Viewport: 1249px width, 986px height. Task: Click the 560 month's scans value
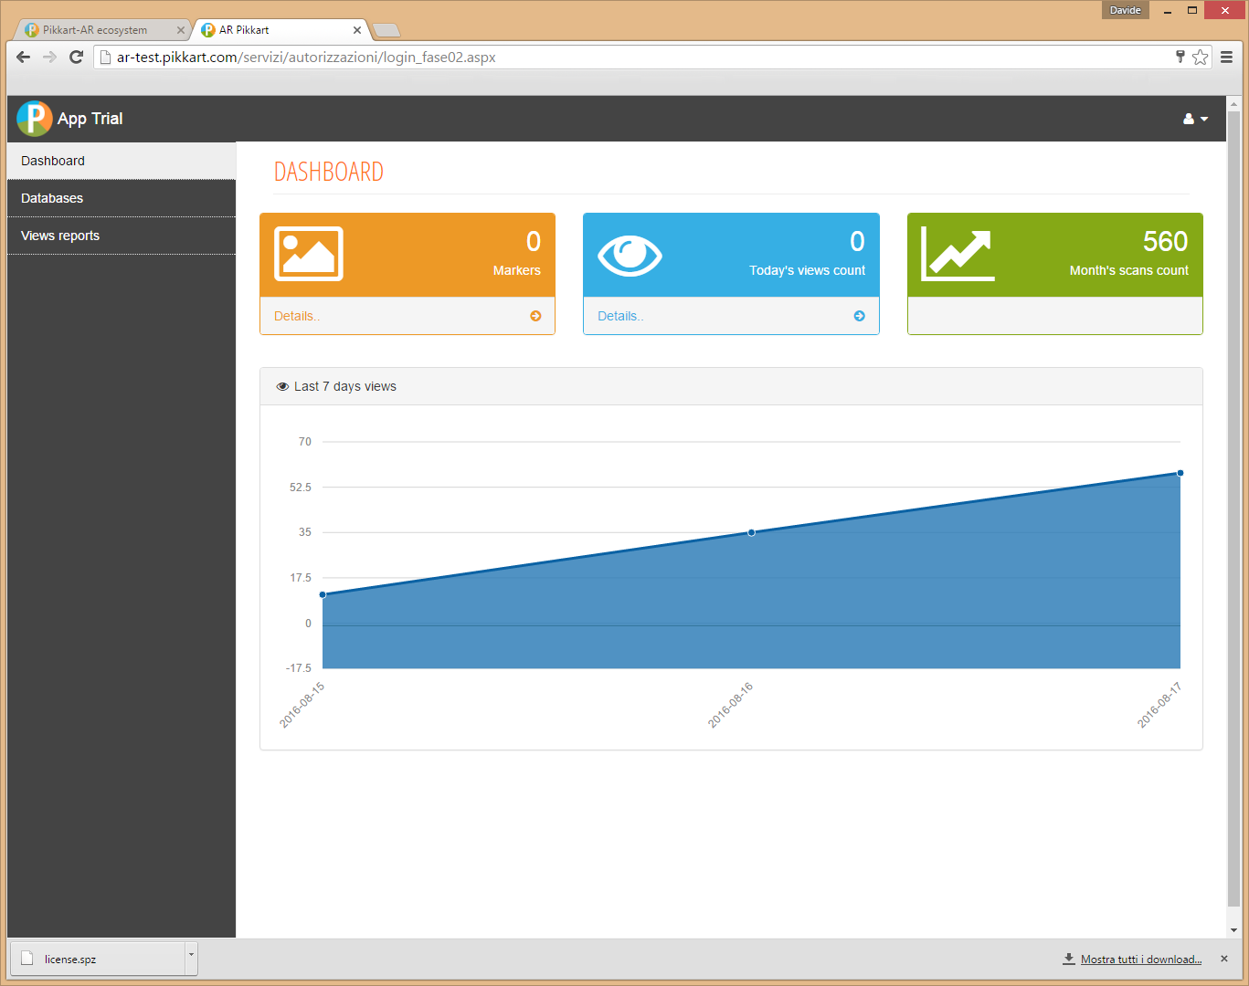coord(1165,241)
